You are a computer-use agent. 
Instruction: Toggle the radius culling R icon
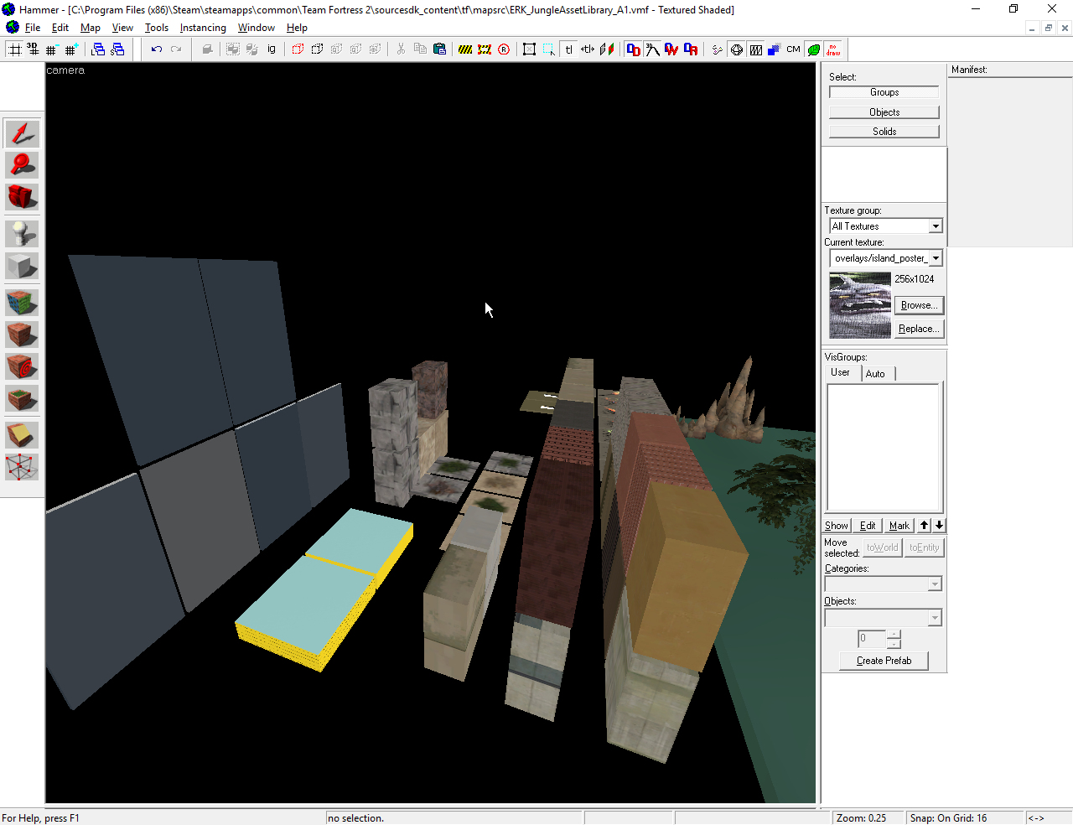504,49
